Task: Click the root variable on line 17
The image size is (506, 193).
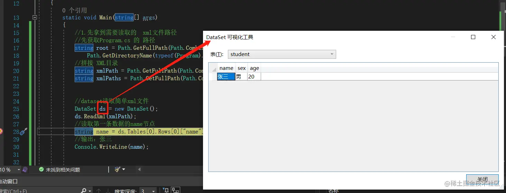Action: (102, 48)
